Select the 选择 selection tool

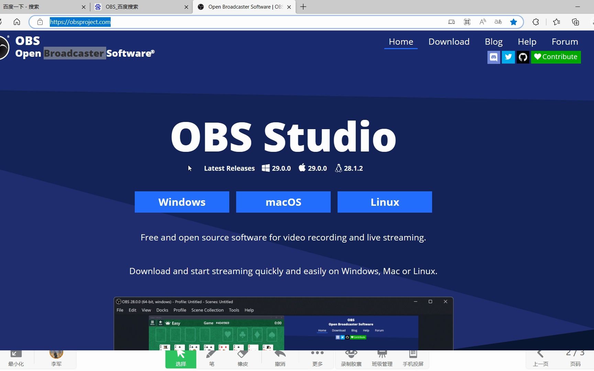tap(180, 359)
